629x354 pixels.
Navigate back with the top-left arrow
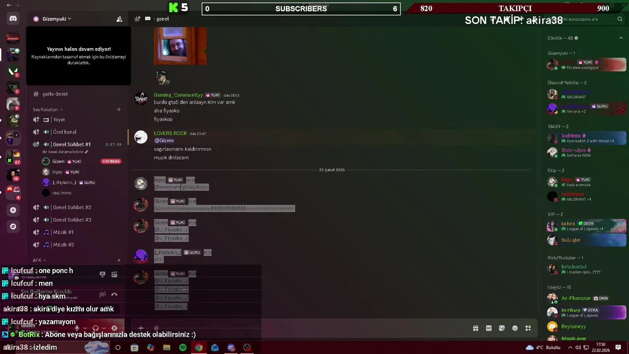(x=9, y=5)
